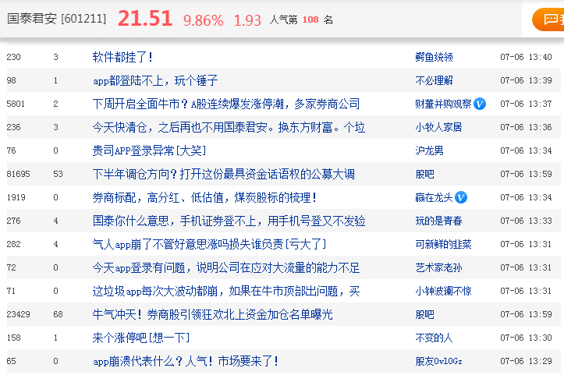Open the post 今天快清仓,之后再也不用国泰君安
Image resolution: width=564 pixels, height=375 pixels.
click(229, 127)
